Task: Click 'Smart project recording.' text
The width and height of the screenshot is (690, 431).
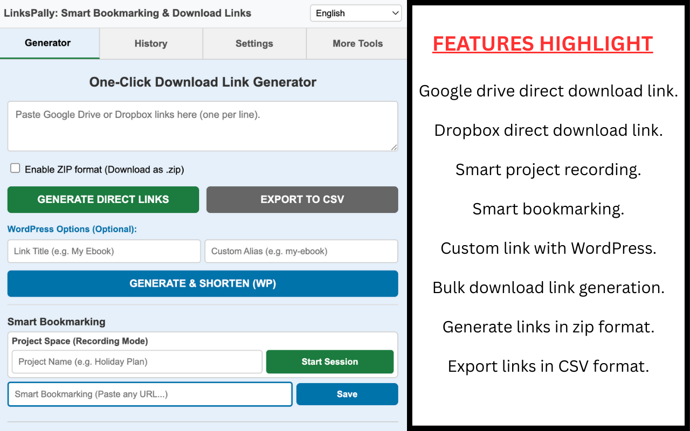Action: [x=548, y=170]
